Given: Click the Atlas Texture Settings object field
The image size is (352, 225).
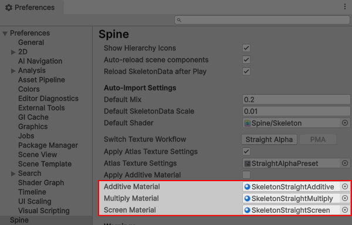Looking at the screenshot, I should pyautogui.click(x=296, y=163).
